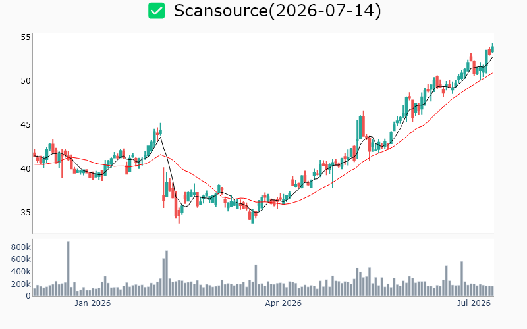This screenshot has width=527, height=329.
Task: Click the tall red candlestick peaking above 46
Action: pyautogui.click(x=364, y=125)
